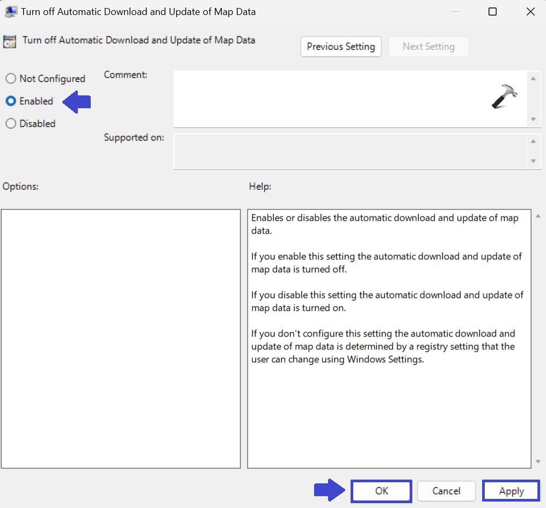Click the policy icon in the title bar
Screen dimensions: 546x508
(10, 11)
